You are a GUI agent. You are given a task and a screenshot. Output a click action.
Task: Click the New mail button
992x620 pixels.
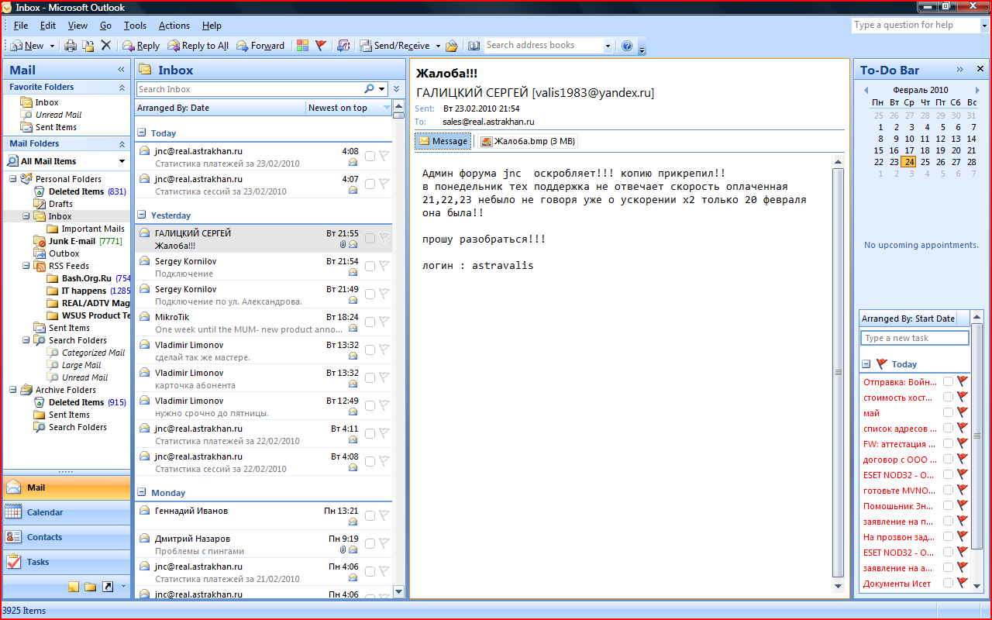point(27,46)
